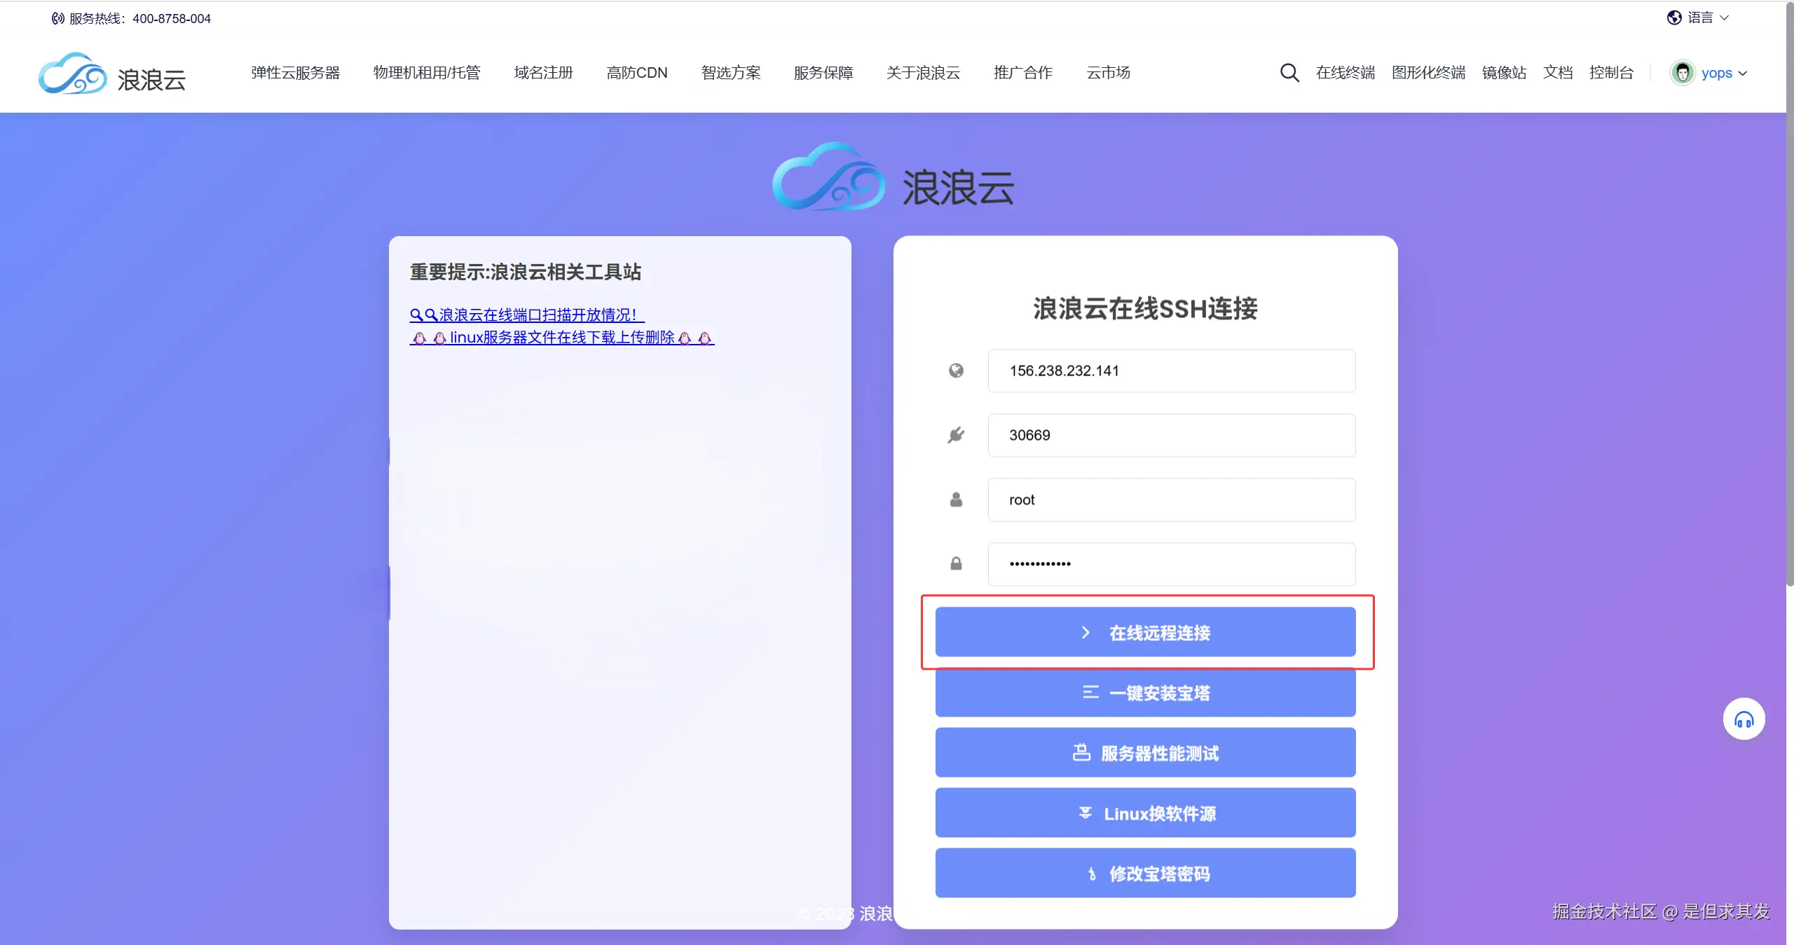Image resolution: width=1794 pixels, height=945 pixels.
Task: Open 在线终端 link in header
Action: [x=1345, y=73]
